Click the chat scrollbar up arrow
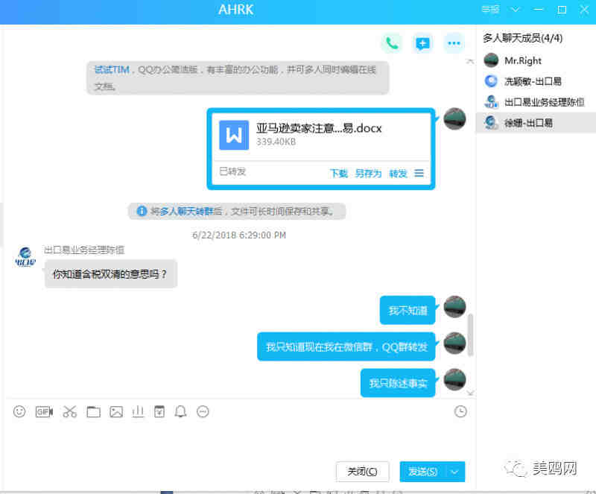This screenshot has height=494, width=596. [x=471, y=61]
